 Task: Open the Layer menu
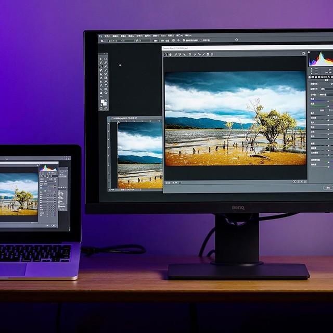(131, 36)
